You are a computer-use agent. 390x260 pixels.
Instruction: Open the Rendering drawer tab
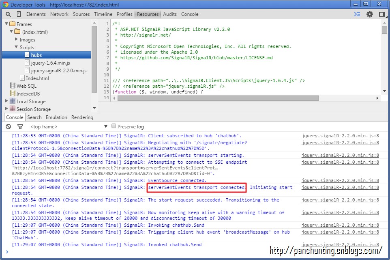82,117
